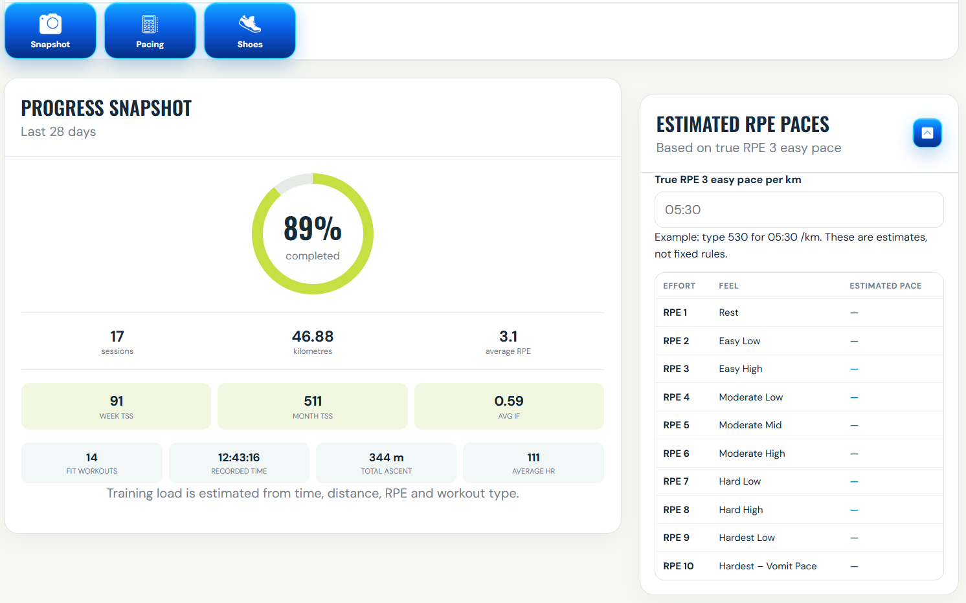Collapse the Estimated RPE Paces panel

[927, 133]
